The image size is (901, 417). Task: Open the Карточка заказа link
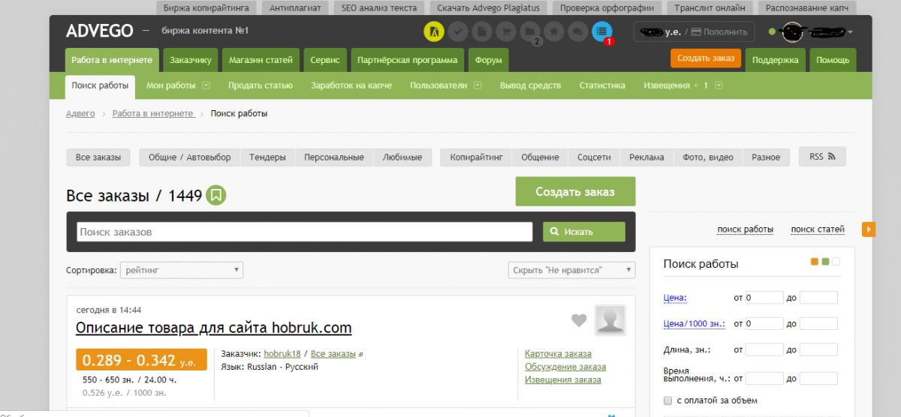(x=558, y=354)
